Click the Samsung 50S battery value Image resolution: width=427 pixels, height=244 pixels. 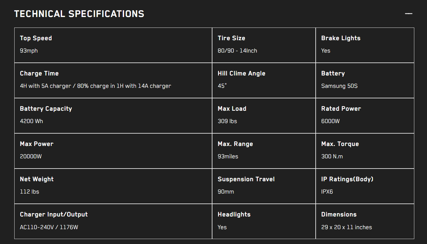pos(339,86)
